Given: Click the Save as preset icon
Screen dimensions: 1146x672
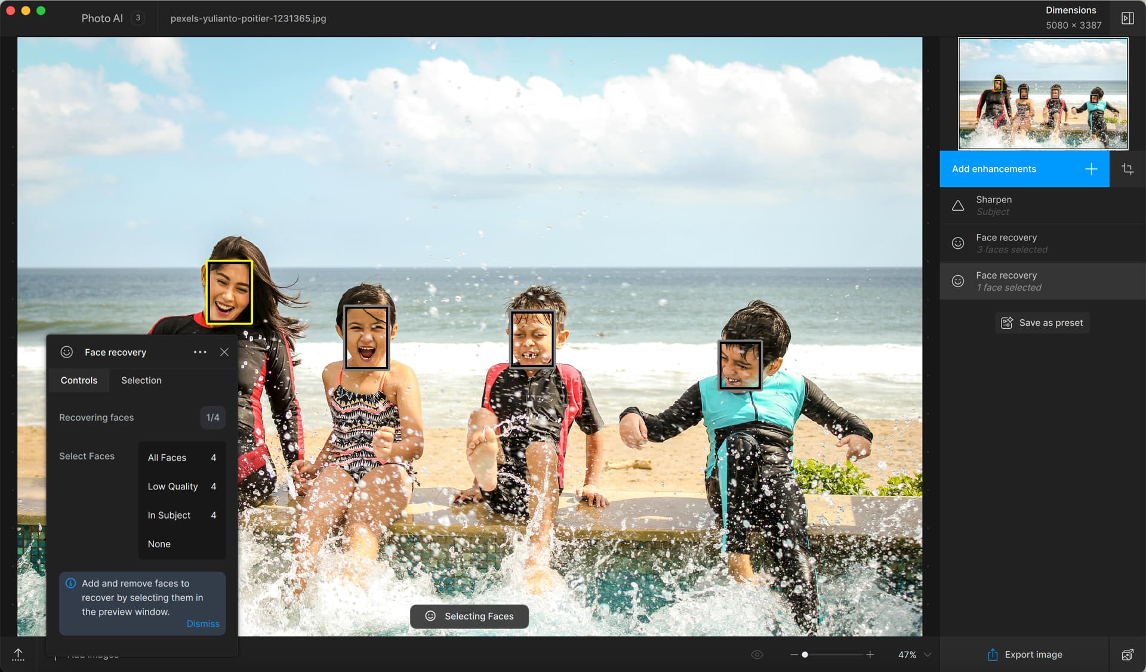Looking at the screenshot, I should [1007, 322].
